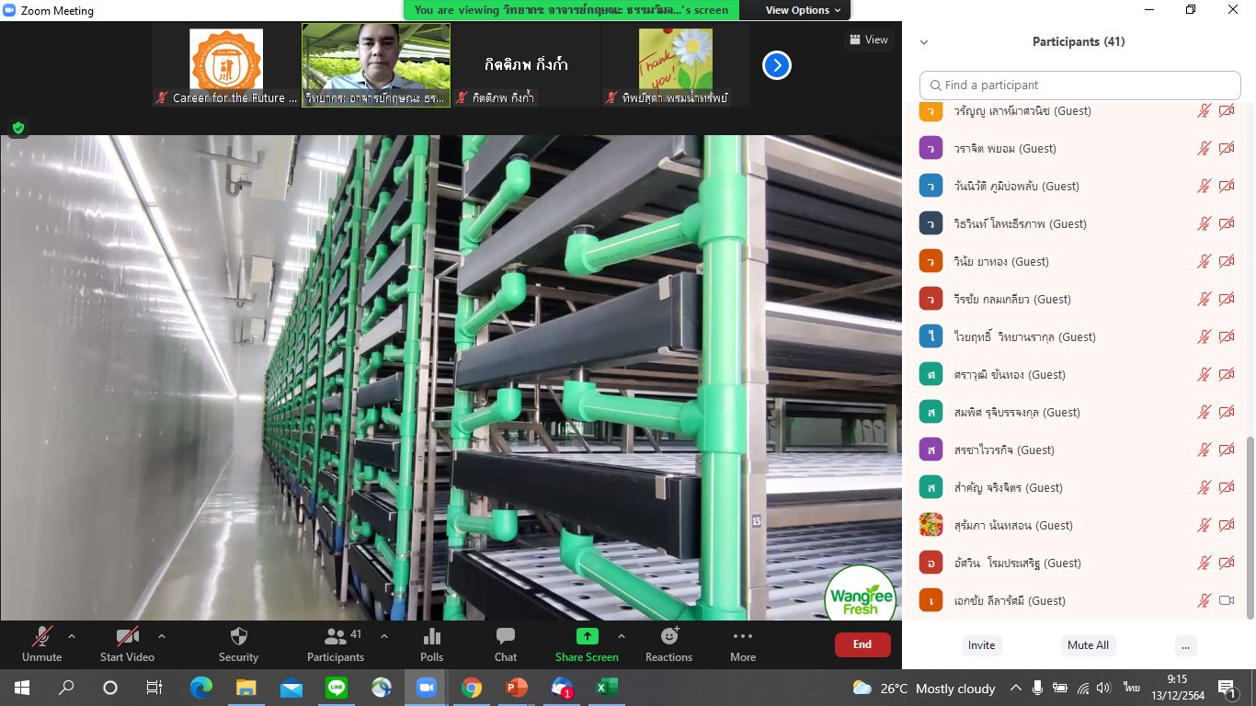The width and height of the screenshot is (1256, 706).
Task: Open the Polls icon in toolbar
Action: point(431,637)
